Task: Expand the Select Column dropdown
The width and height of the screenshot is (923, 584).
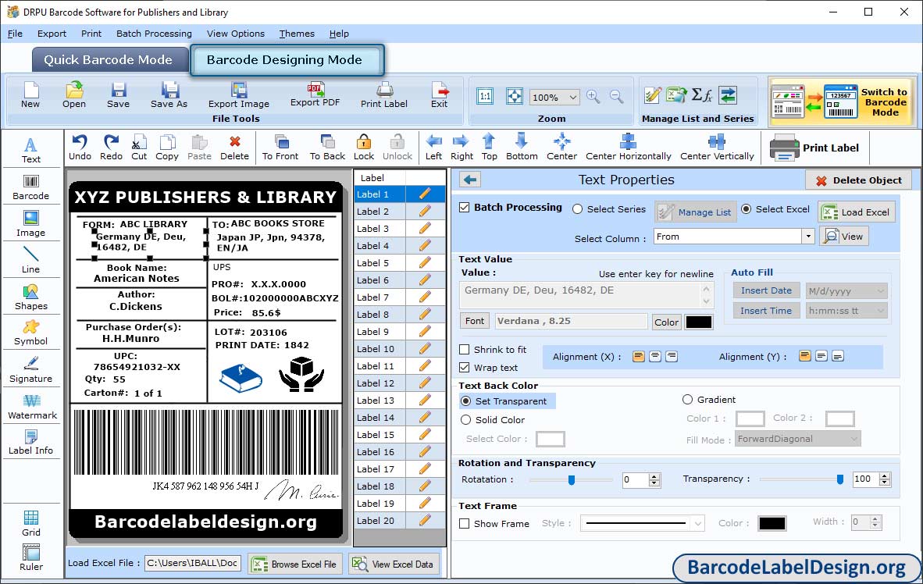Action: 808,237
